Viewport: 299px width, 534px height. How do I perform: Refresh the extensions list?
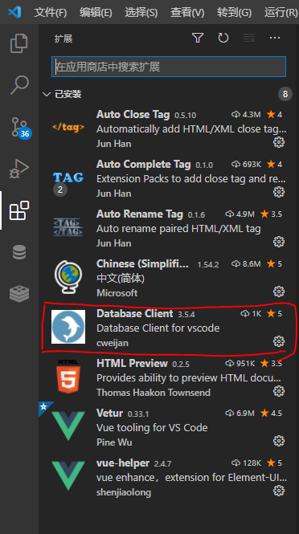click(x=223, y=38)
